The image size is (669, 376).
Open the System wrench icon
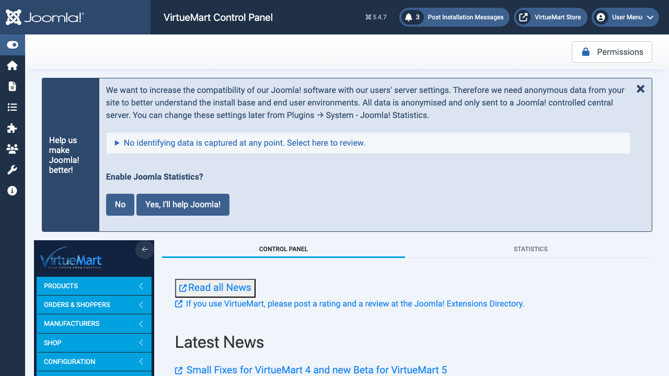pyautogui.click(x=13, y=170)
